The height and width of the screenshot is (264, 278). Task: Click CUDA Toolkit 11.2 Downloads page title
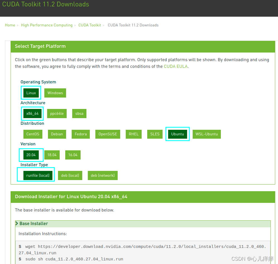45,4
